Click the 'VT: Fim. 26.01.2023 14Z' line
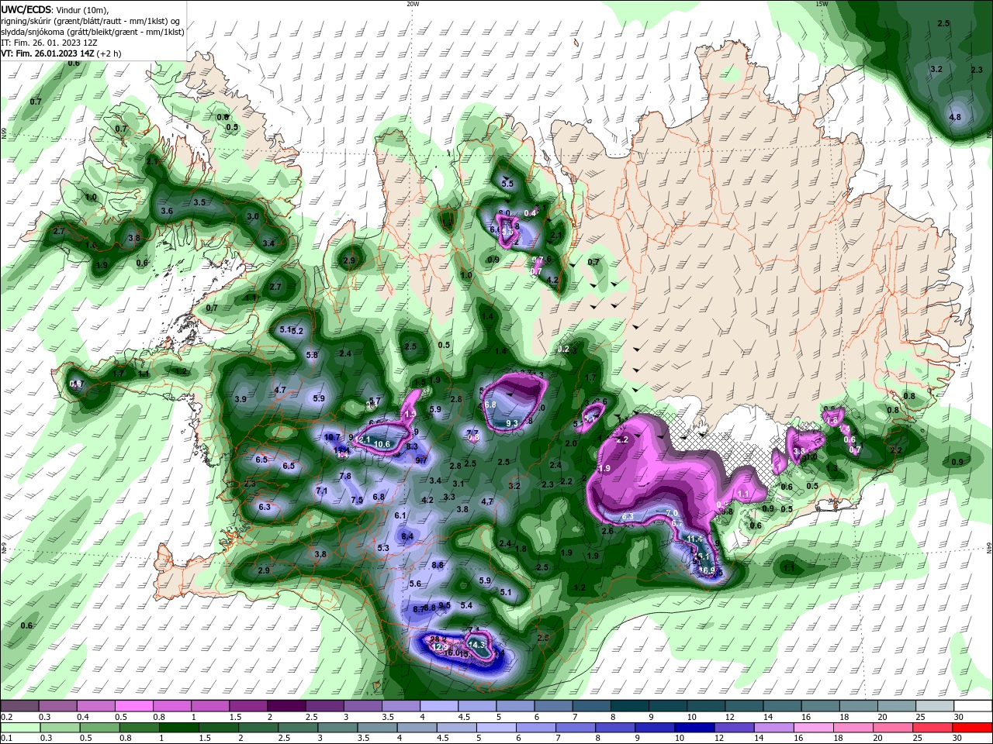 click(50, 53)
